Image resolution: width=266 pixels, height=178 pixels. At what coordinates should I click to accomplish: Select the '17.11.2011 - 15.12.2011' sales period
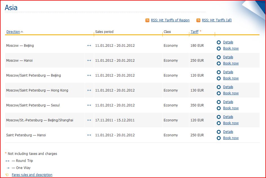(115, 120)
